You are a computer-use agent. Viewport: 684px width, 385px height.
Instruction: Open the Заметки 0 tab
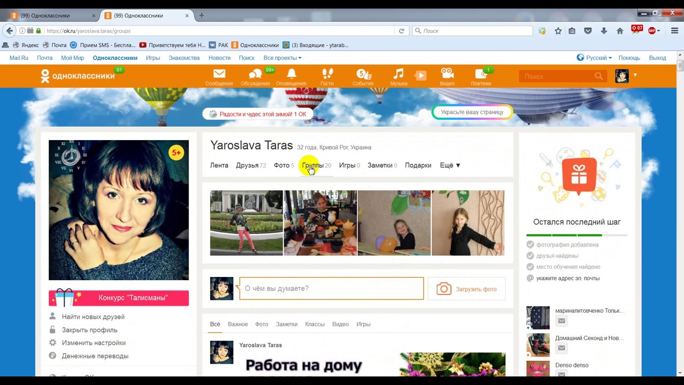click(382, 165)
